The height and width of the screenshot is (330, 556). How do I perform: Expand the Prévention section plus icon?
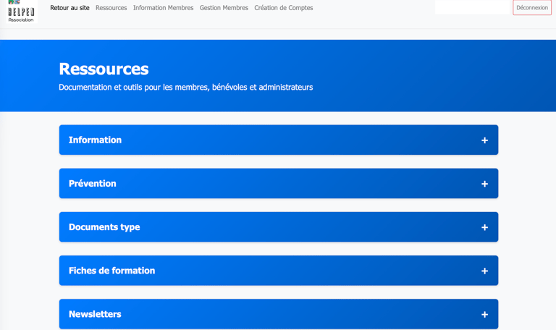coord(484,184)
